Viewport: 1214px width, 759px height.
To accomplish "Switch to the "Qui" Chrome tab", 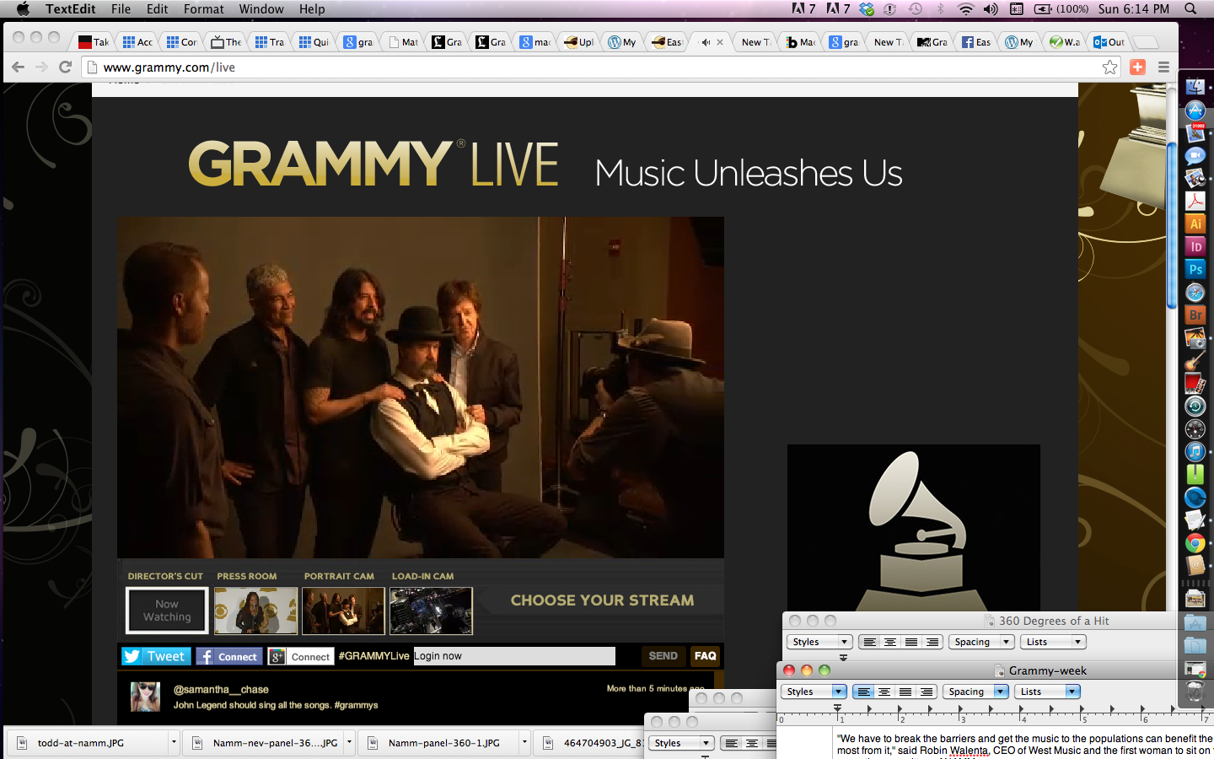I will click(314, 42).
